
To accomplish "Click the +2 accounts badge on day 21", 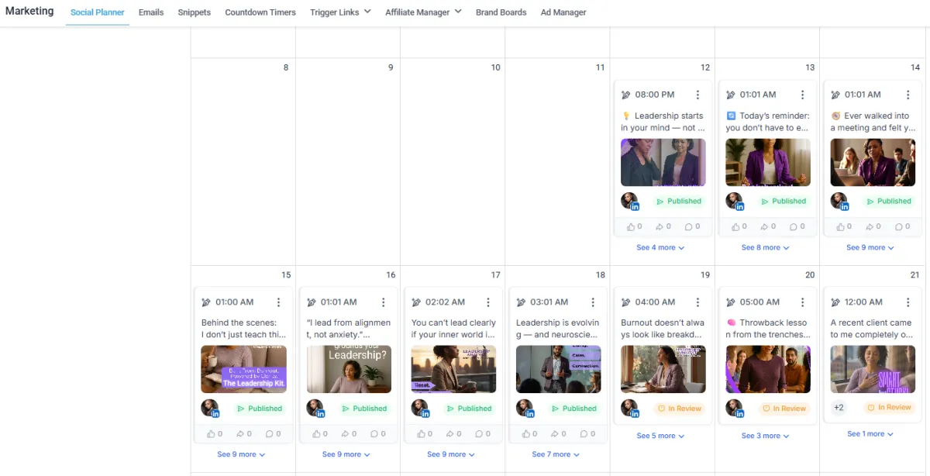I will tap(839, 408).
